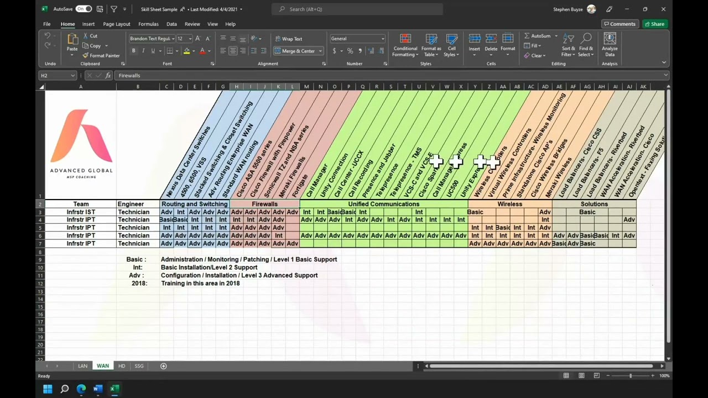Toggle Wrap Text
The width and height of the screenshot is (708, 398).
click(288, 39)
